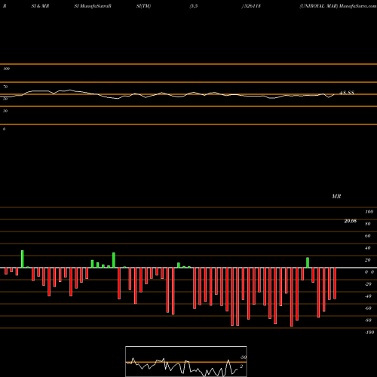Click the MR axis label "-20"
This screenshot has height=377, width=377.
click(x=368, y=284)
